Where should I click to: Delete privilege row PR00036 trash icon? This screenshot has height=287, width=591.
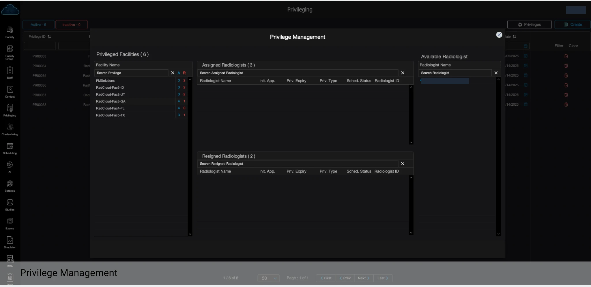click(566, 85)
